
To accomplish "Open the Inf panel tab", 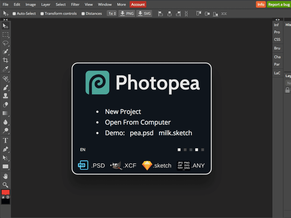I will click(x=276, y=25).
